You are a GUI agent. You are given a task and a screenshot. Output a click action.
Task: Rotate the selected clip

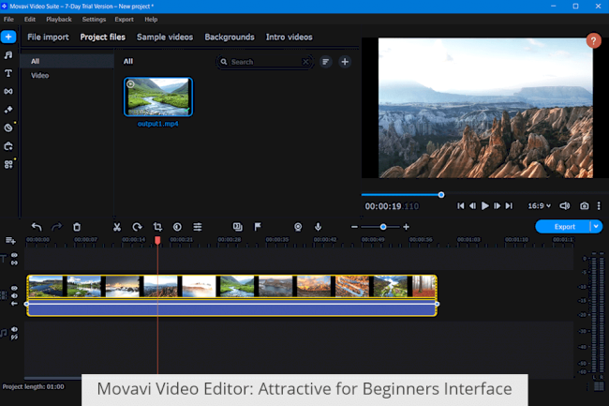click(x=137, y=227)
